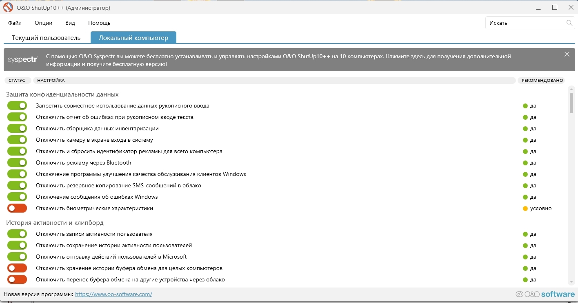Toggle login screen camera switch
Viewport: 578px width, 303px height.
(17, 140)
